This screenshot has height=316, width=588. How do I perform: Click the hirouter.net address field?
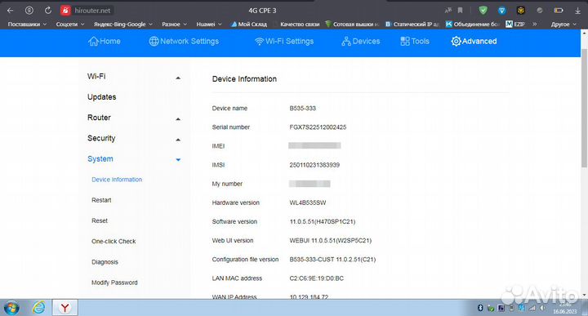point(92,11)
